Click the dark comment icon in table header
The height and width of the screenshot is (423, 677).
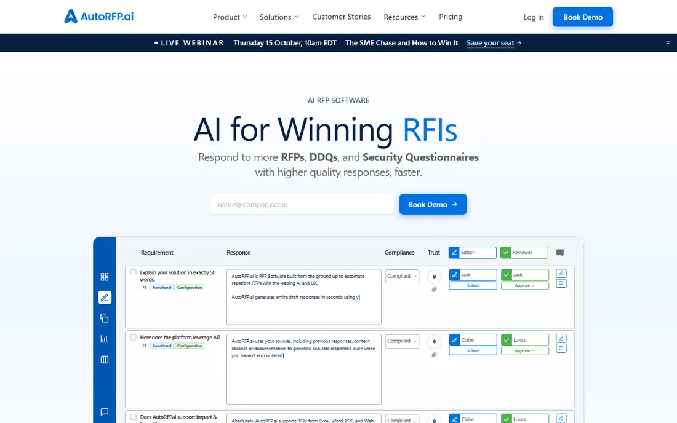pos(560,253)
